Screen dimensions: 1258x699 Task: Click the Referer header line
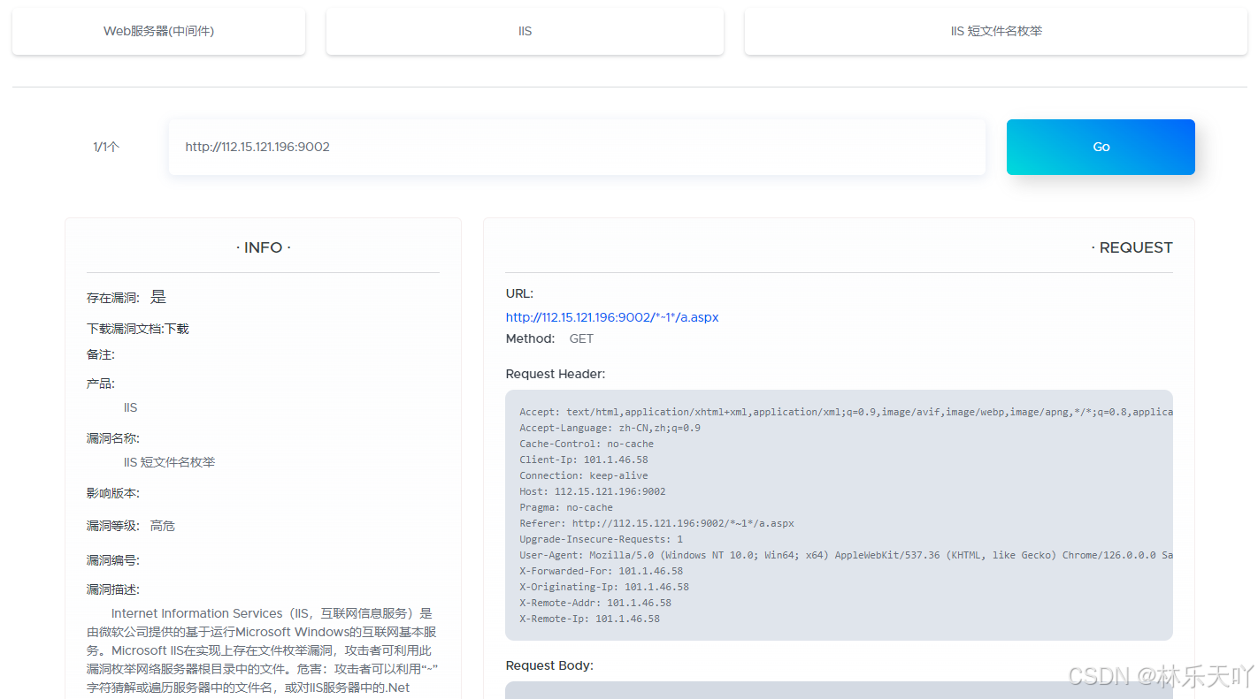(x=656, y=523)
